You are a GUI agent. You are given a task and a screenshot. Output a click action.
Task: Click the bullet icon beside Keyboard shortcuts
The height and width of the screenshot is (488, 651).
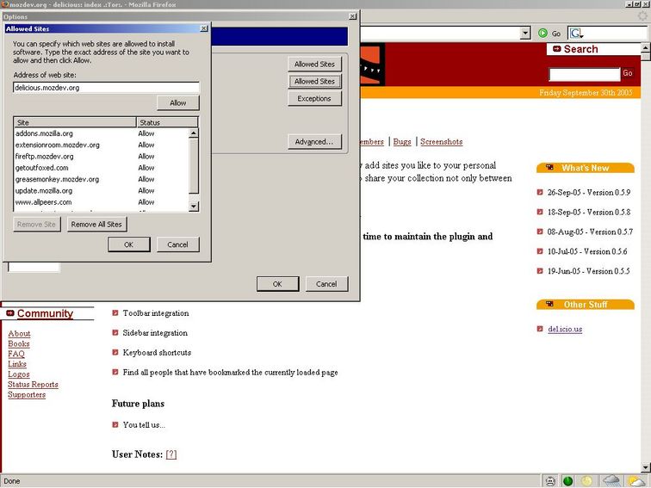pyautogui.click(x=115, y=352)
